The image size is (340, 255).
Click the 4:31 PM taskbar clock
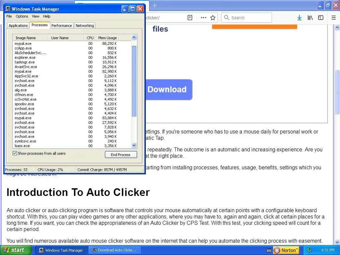point(328,250)
